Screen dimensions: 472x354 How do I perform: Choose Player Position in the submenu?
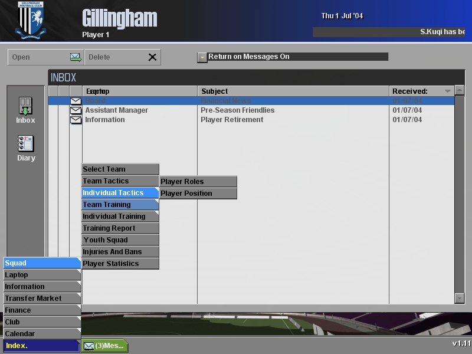[x=198, y=194]
